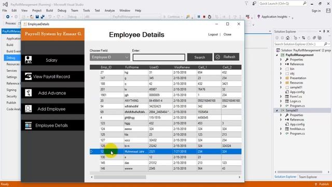The height and width of the screenshot is (187, 332).
Task: Click the Save icon in toolbar
Action: [x=37, y=17]
